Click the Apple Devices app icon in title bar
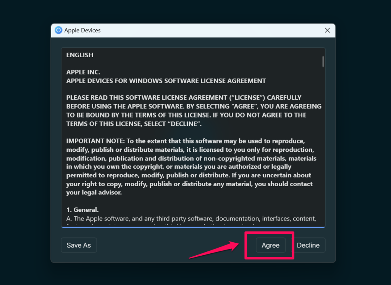 point(58,30)
